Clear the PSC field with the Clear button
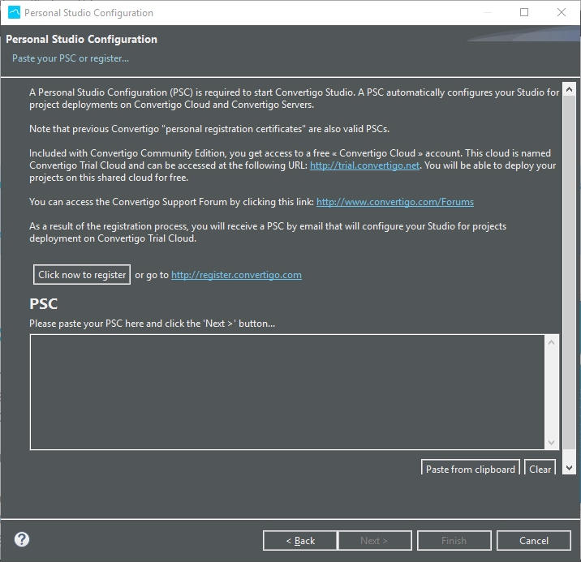This screenshot has width=581, height=562. [x=540, y=469]
